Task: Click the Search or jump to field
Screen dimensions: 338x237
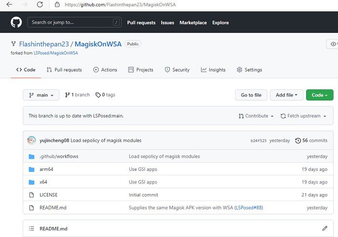Action: [74, 22]
